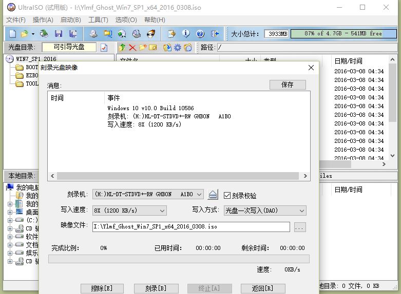
Task: Click the 擦除[E] erase button
Action: coord(102,288)
